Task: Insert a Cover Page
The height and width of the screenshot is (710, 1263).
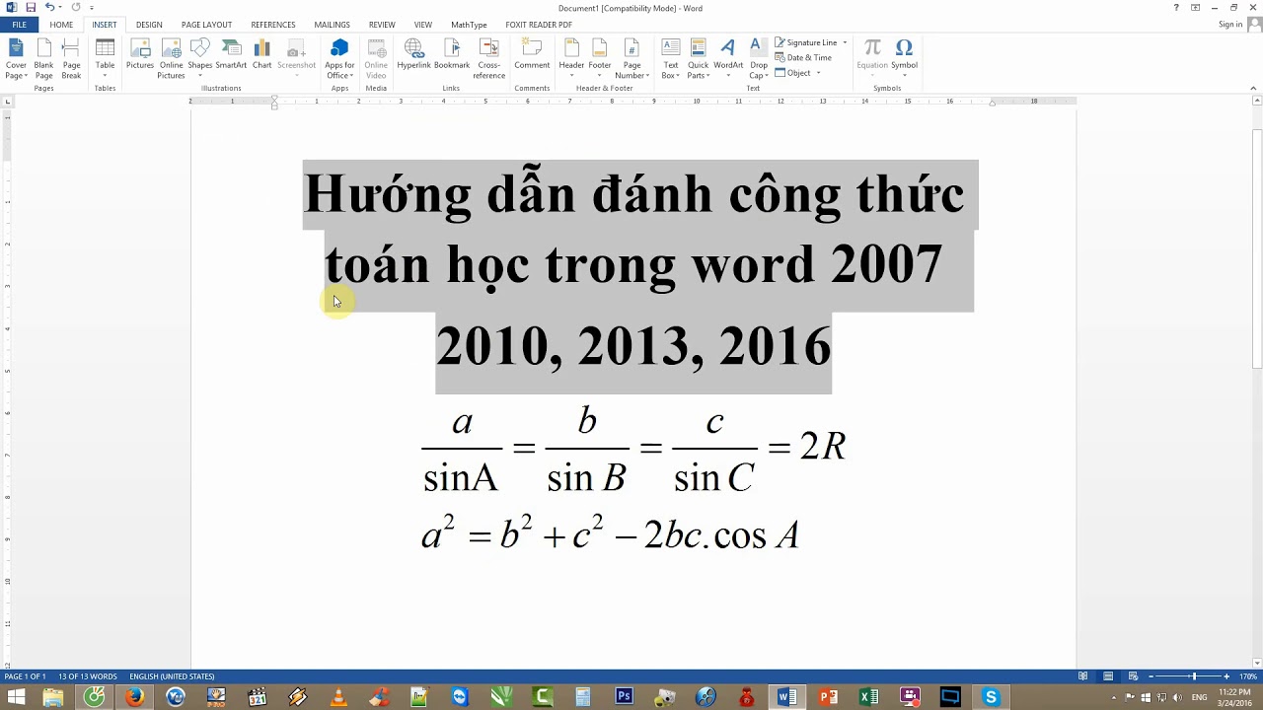Action: [16, 59]
